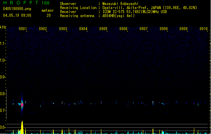The image size is (211, 134).
Task: Select the 0902 time marker
Action: click(x=43, y=28)
